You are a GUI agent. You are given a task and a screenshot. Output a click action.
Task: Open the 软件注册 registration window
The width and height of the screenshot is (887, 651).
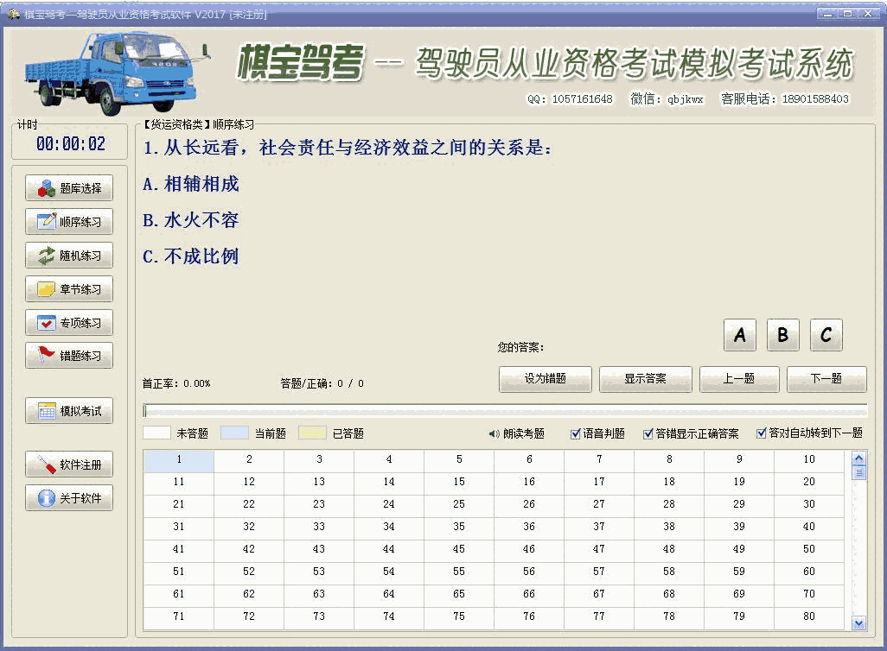click(68, 464)
